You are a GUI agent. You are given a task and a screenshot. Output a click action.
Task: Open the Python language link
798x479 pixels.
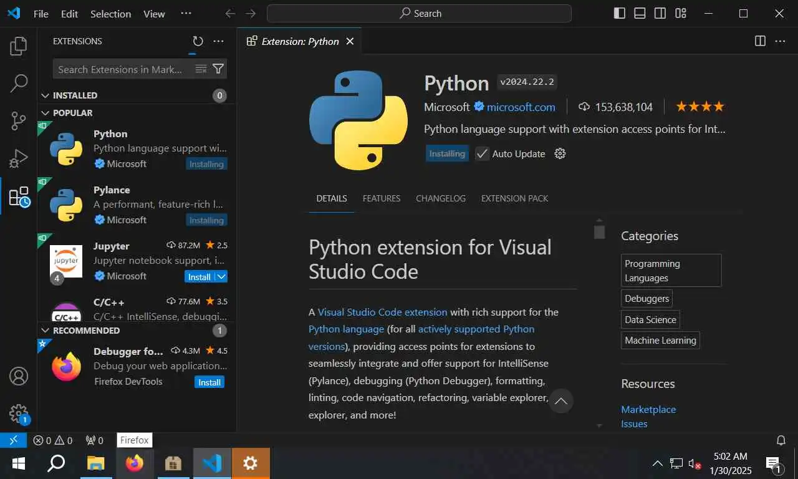click(346, 329)
